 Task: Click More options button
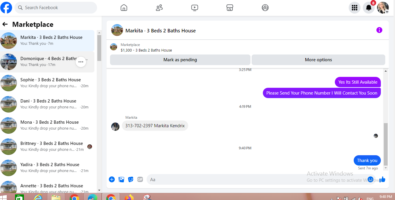pyautogui.click(x=318, y=60)
